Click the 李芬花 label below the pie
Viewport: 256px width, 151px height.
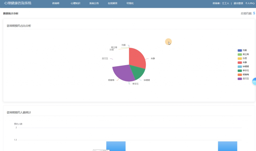tap(135, 84)
